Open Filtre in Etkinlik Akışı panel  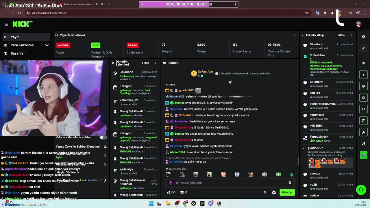pyautogui.click(x=341, y=35)
